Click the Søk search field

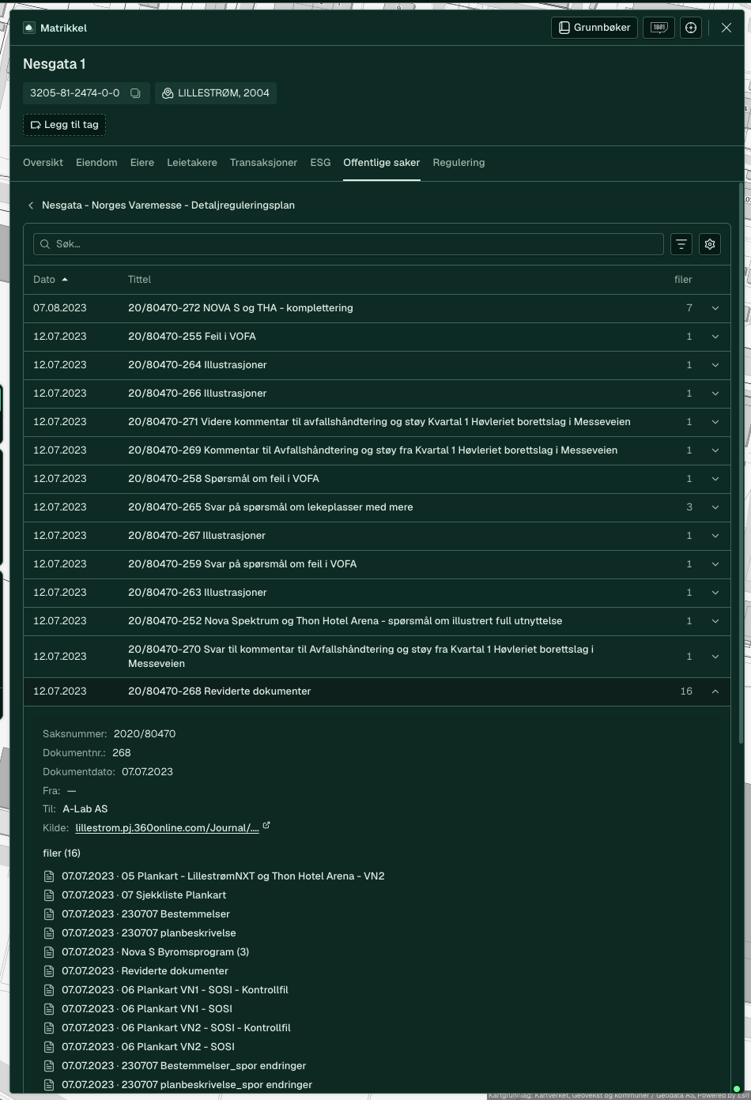349,244
